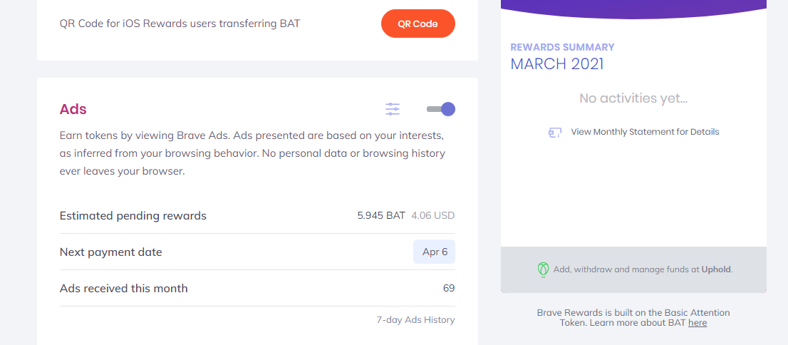
Task: Open View Monthly Statement for Details
Action: click(645, 132)
